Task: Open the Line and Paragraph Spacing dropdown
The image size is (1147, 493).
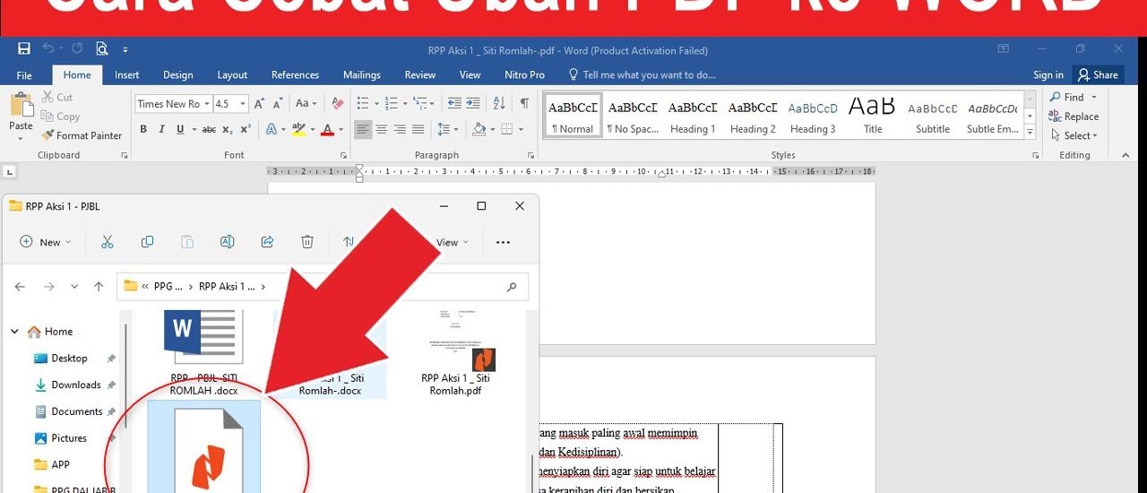Action: point(447,130)
